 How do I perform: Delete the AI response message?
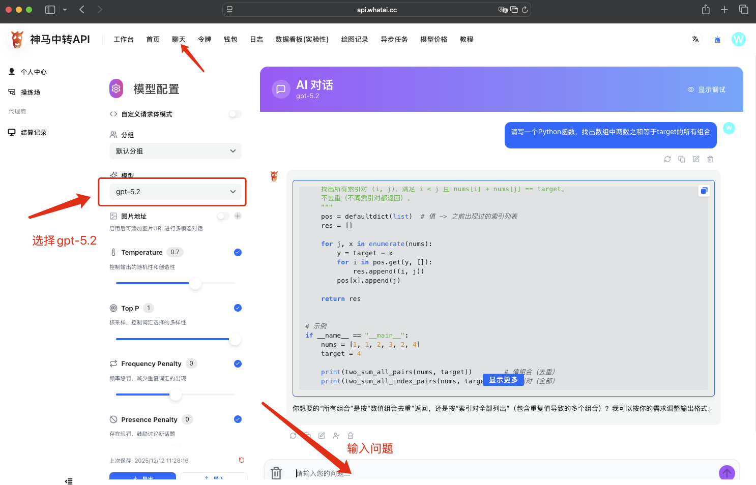[351, 436]
